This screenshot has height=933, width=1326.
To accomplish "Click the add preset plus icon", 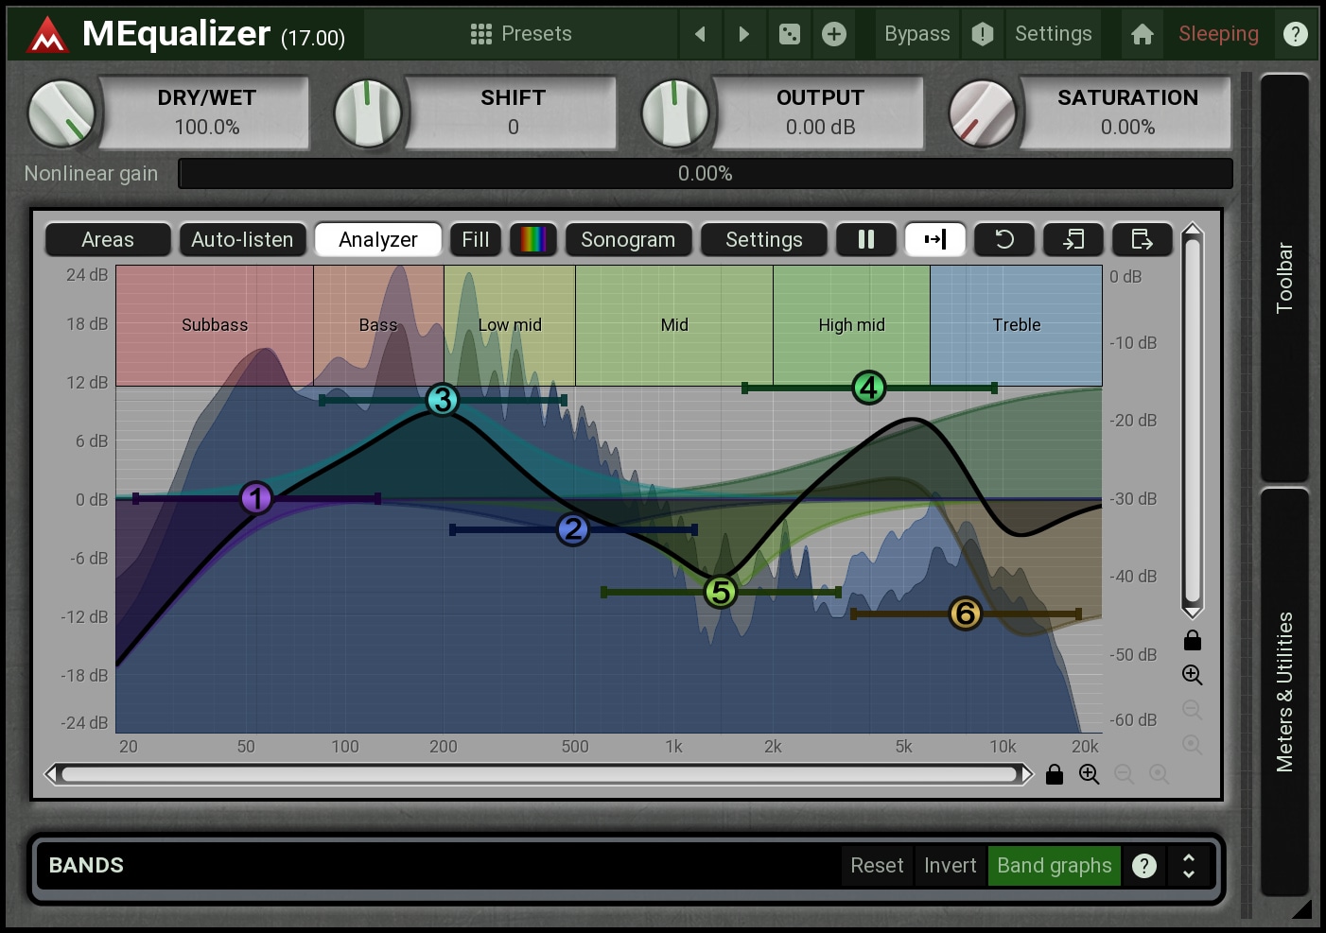I will click(x=833, y=34).
